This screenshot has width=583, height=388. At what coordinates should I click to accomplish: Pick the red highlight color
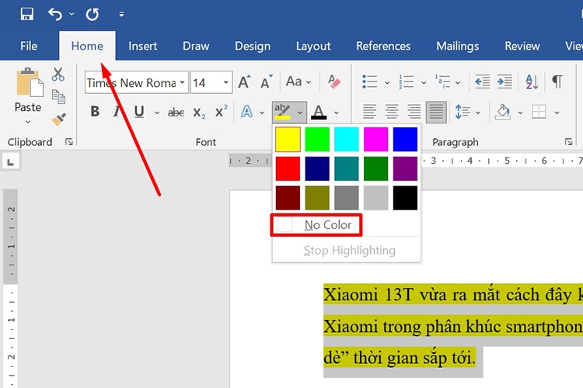pyautogui.click(x=288, y=168)
